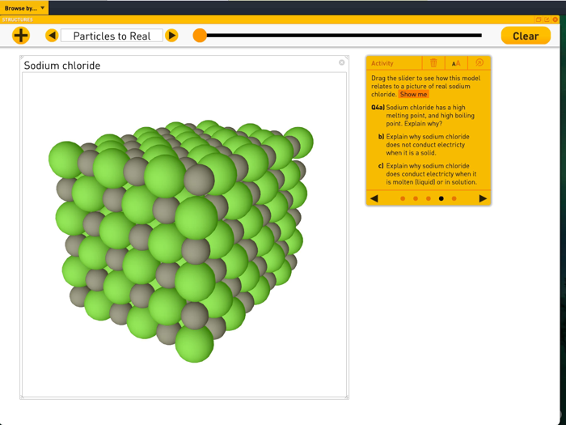Click the pop-out arrow icon in the Activity panel
Screen dimensions: 566x425
pyautogui.click(x=479, y=62)
